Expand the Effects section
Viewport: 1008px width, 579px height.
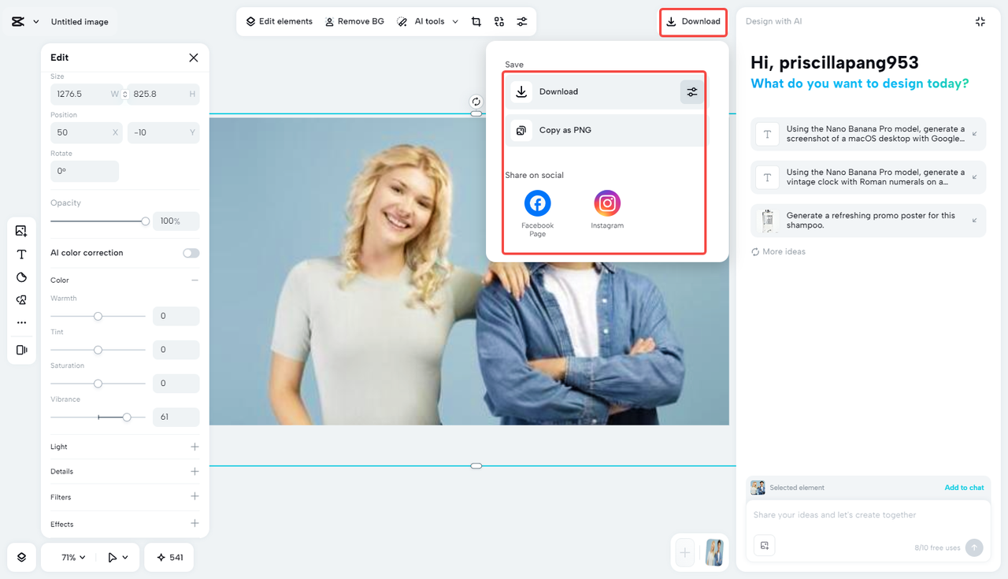(x=195, y=523)
